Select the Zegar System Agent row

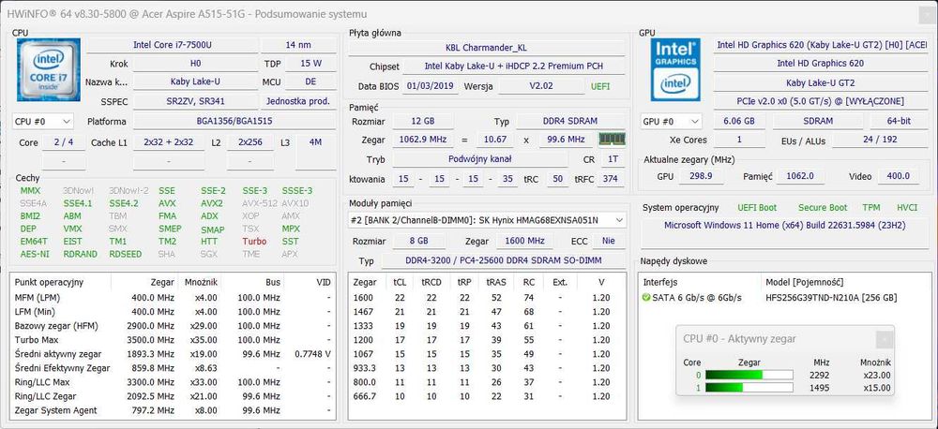pyautogui.click(x=173, y=410)
